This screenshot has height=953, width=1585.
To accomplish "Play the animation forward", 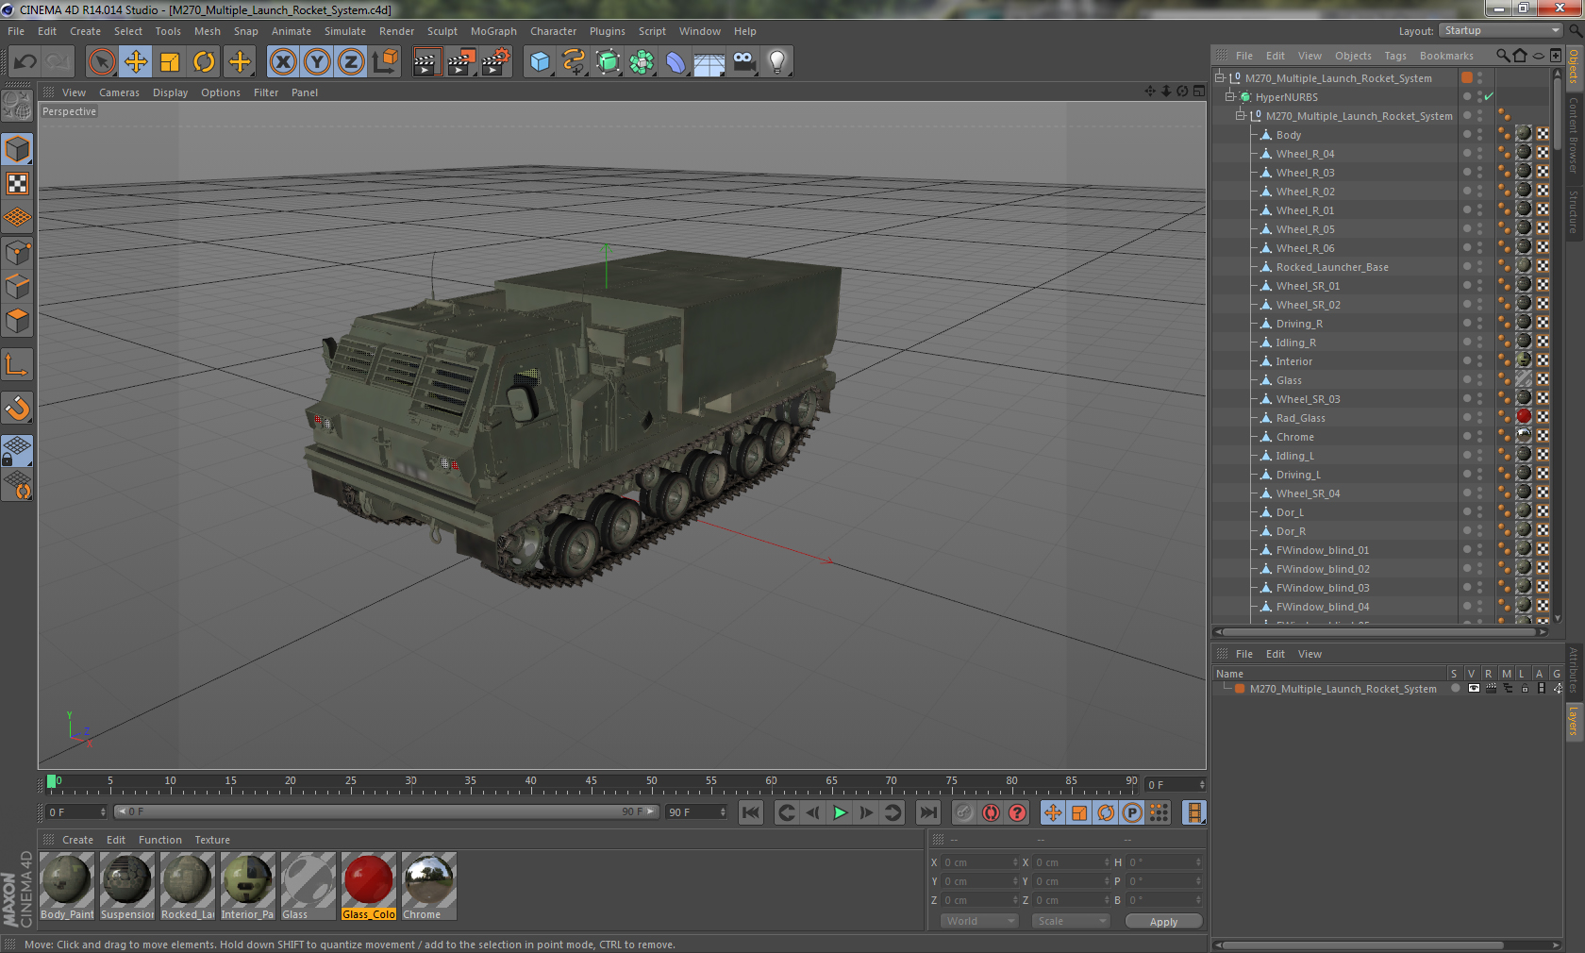I will [840, 812].
